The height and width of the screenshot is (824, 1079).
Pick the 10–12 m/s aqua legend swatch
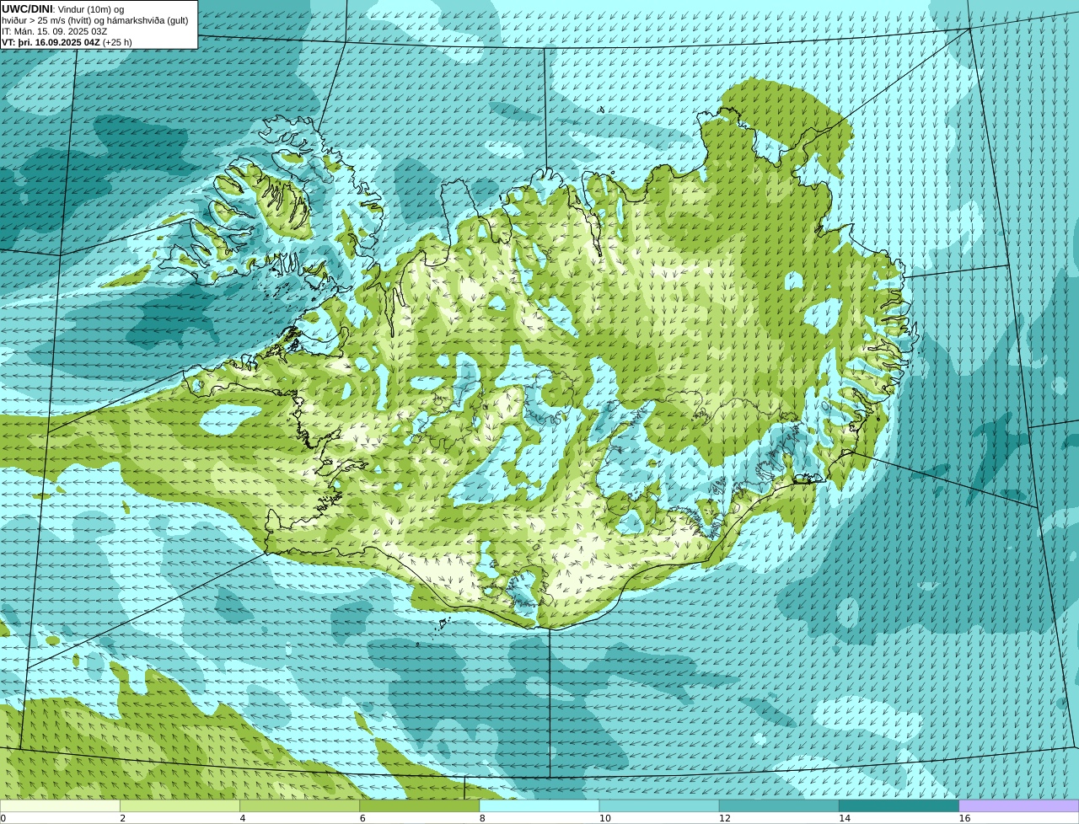(x=659, y=806)
